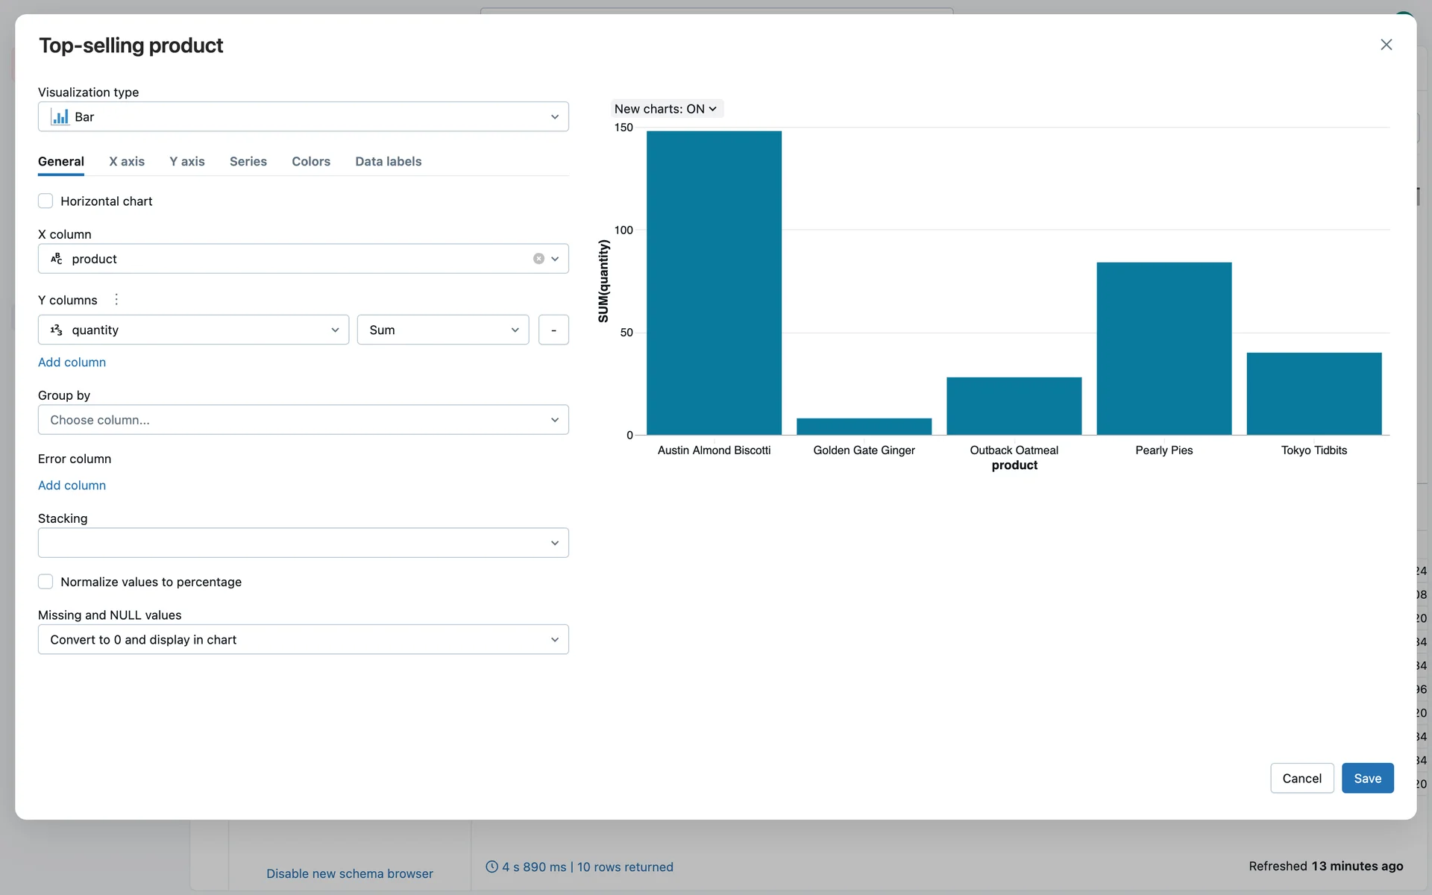Open Y columns options kebab menu

(116, 300)
